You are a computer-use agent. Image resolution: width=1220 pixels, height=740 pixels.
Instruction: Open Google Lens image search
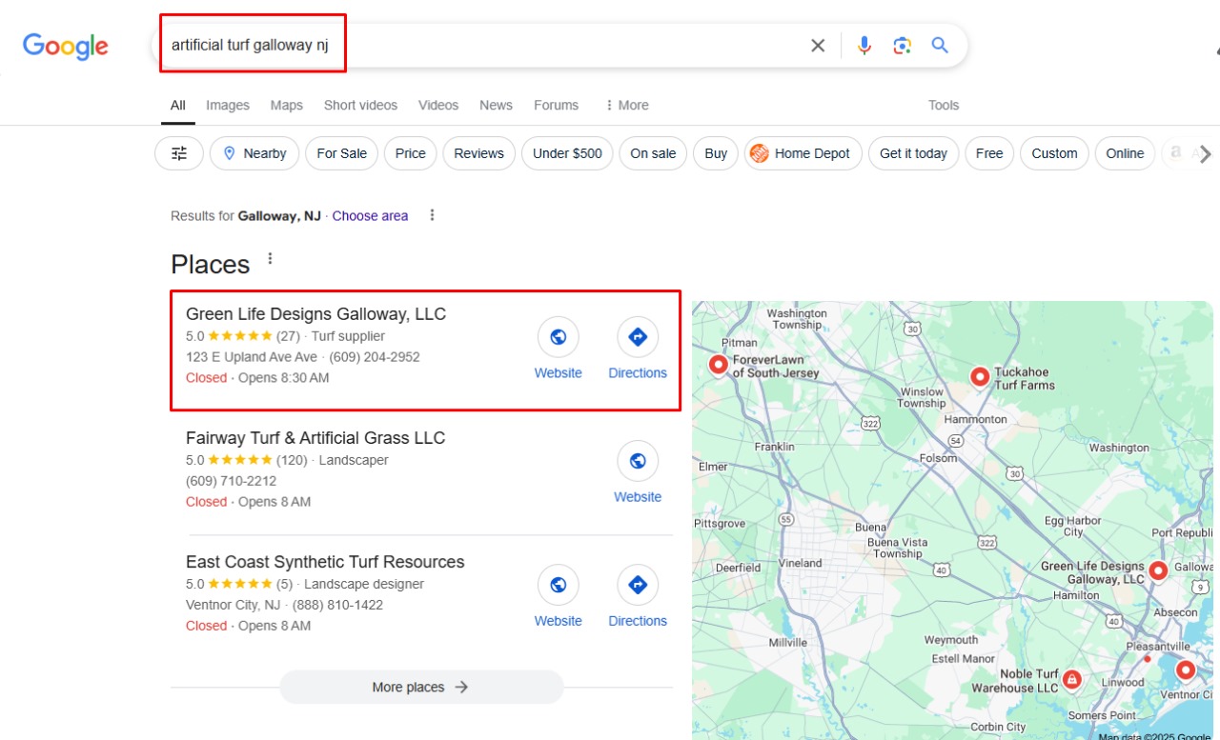903,46
